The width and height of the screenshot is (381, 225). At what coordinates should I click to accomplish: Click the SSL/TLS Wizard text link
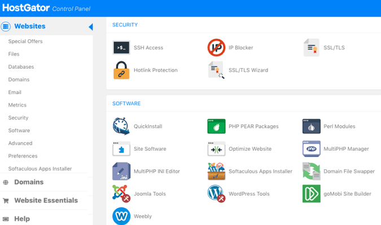click(x=248, y=70)
